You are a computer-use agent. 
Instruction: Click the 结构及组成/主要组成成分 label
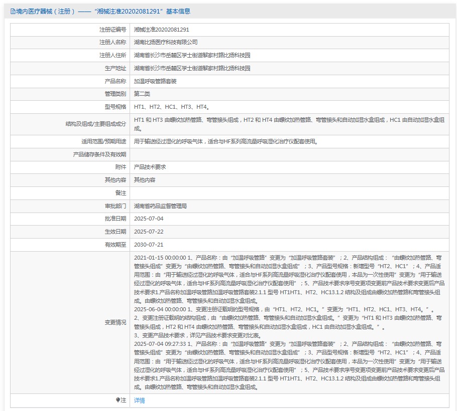click(x=96, y=124)
